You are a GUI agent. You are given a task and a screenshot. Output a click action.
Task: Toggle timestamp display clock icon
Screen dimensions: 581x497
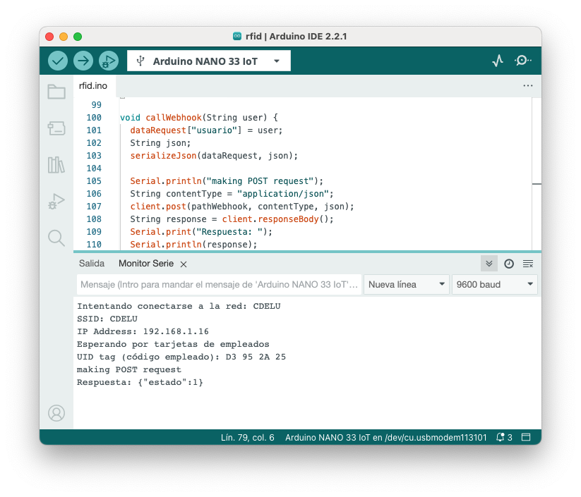509,264
